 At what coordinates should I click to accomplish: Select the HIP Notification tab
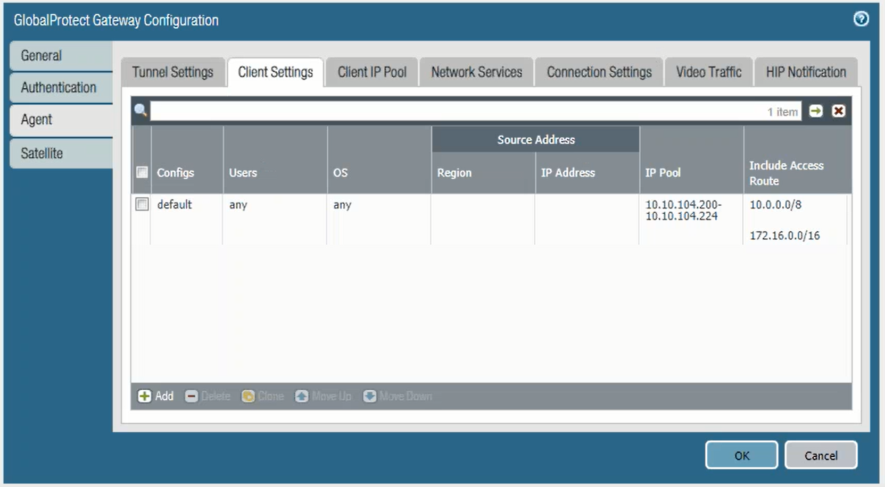[805, 72]
